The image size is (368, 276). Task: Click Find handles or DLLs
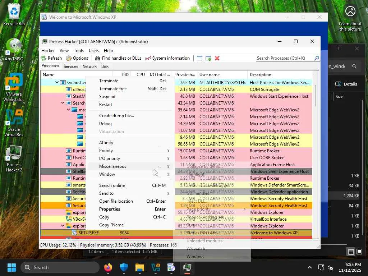click(x=118, y=58)
